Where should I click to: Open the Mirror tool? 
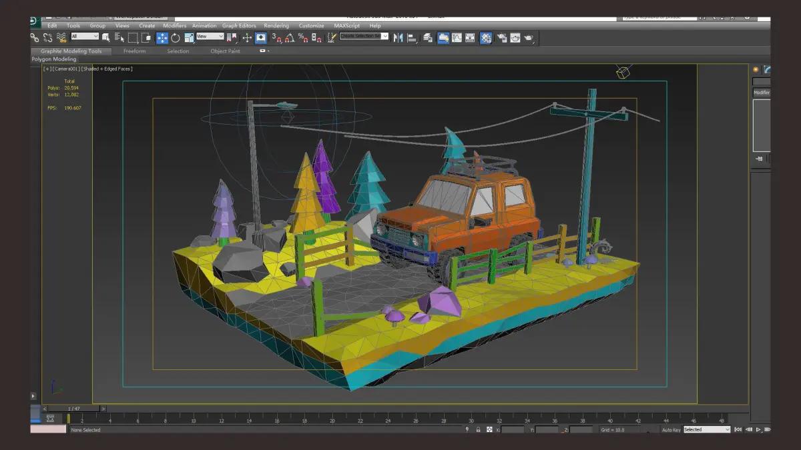(398, 38)
